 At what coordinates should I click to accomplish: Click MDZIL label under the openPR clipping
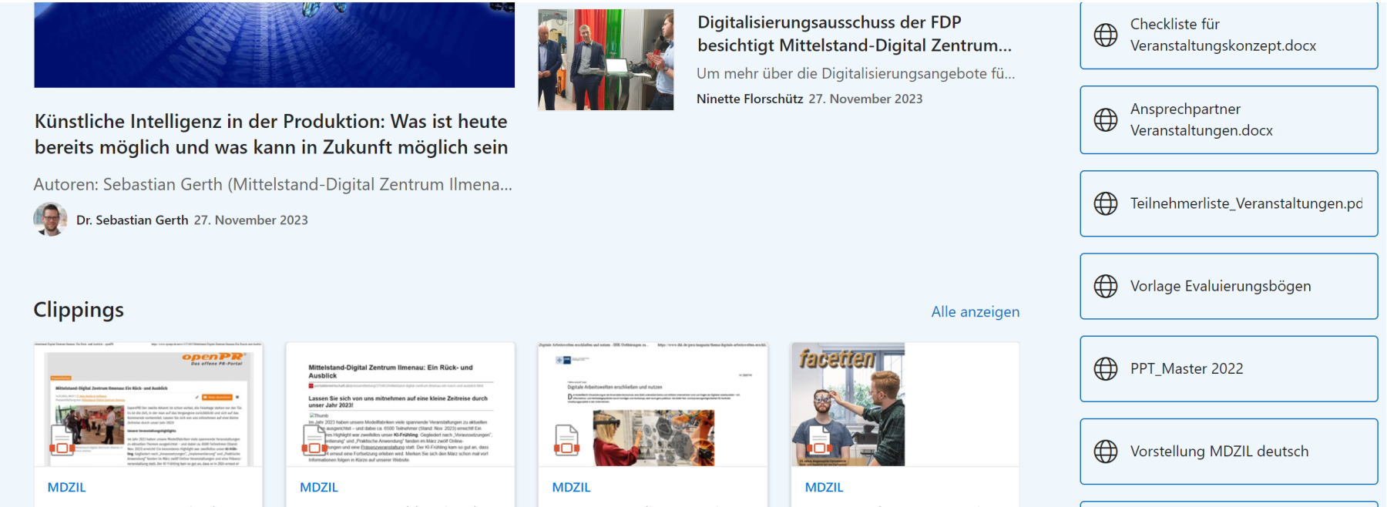pyautogui.click(x=66, y=487)
